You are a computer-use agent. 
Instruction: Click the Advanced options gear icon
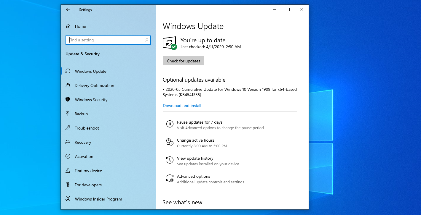pos(170,178)
